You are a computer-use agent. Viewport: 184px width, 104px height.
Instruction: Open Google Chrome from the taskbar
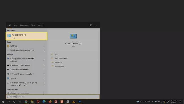pyautogui.click(x=26, y=101)
